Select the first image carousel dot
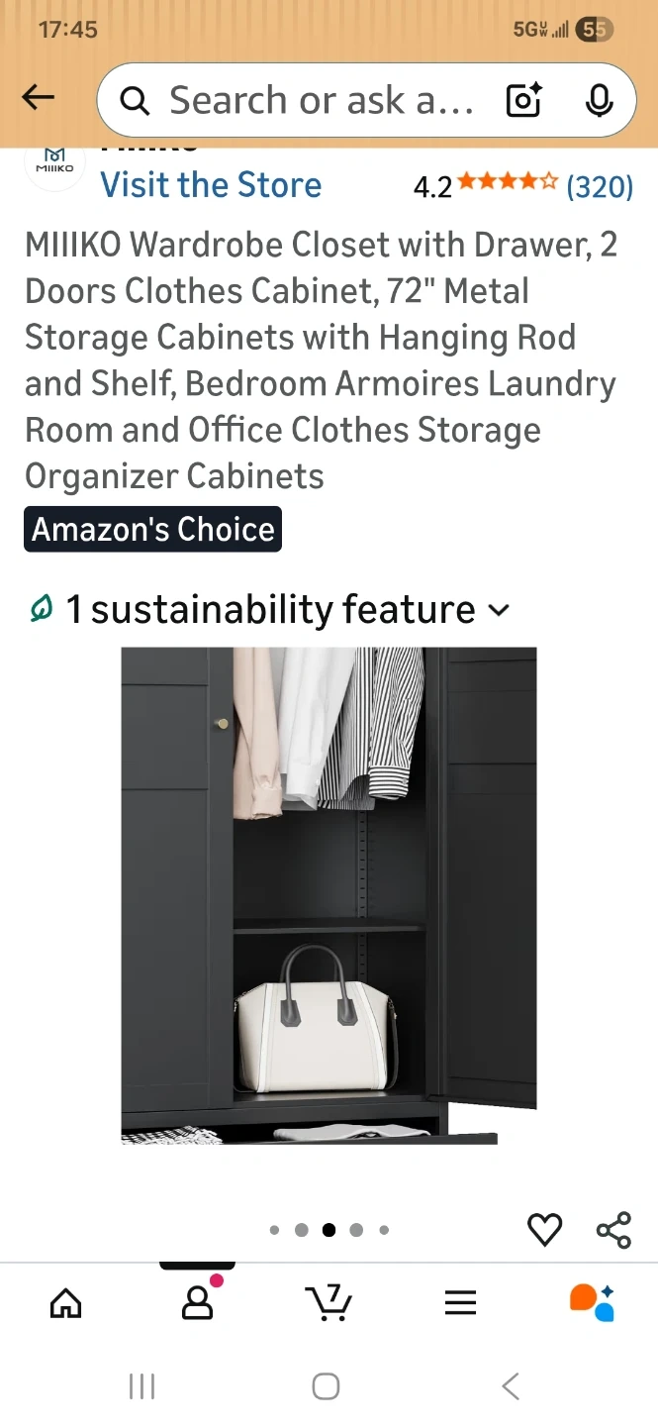 tap(274, 1230)
